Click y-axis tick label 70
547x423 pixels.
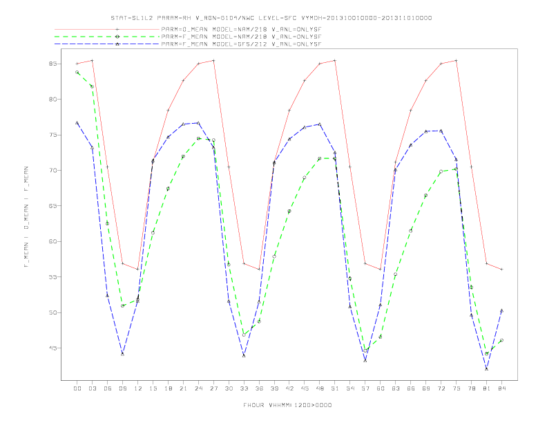coord(52,170)
